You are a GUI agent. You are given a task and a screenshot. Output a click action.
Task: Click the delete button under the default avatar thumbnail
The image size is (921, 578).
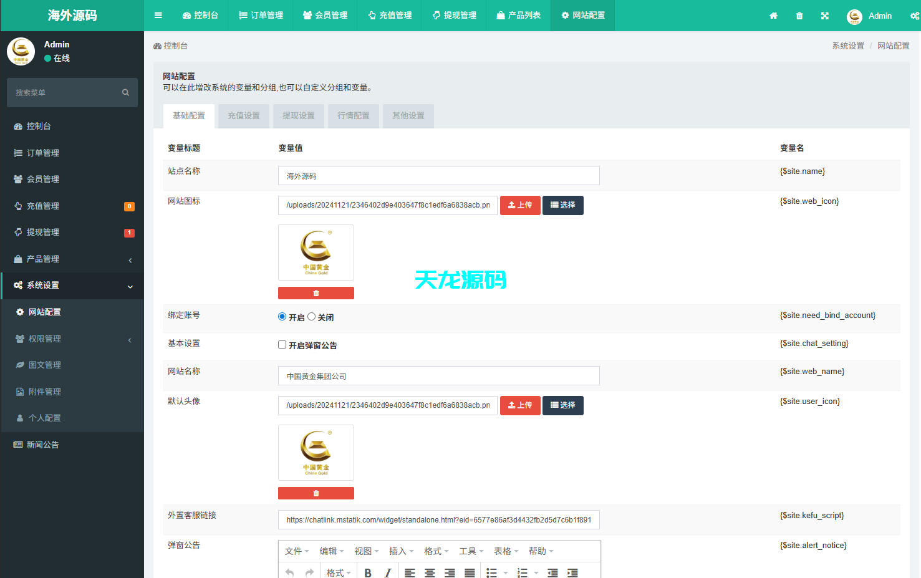coord(316,493)
